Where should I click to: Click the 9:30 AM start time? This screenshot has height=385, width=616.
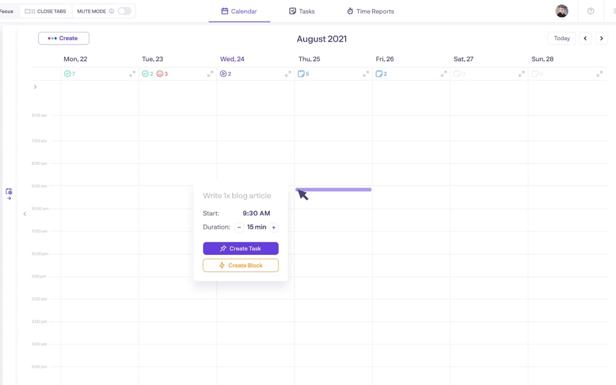(256, 213)
